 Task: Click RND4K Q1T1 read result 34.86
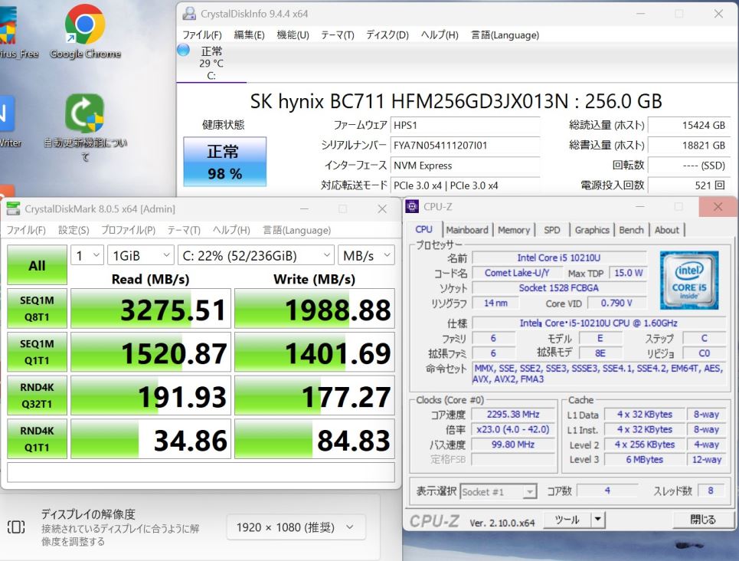point(151,439)
